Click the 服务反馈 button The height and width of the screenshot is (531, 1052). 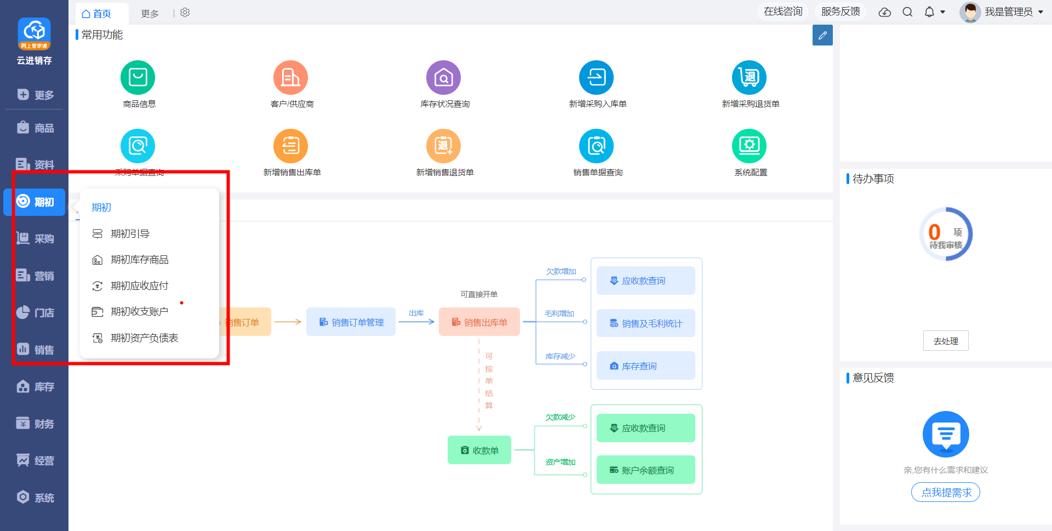pos(841,12)
